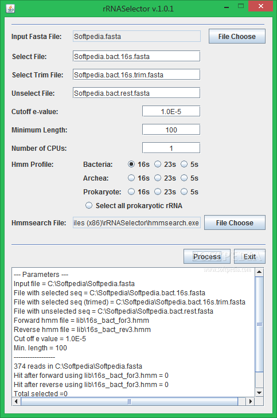The width and height of the screenshot is (277, 418).
Task: Click 'Reverse hmm file' log line
Action: coord(82,330)
